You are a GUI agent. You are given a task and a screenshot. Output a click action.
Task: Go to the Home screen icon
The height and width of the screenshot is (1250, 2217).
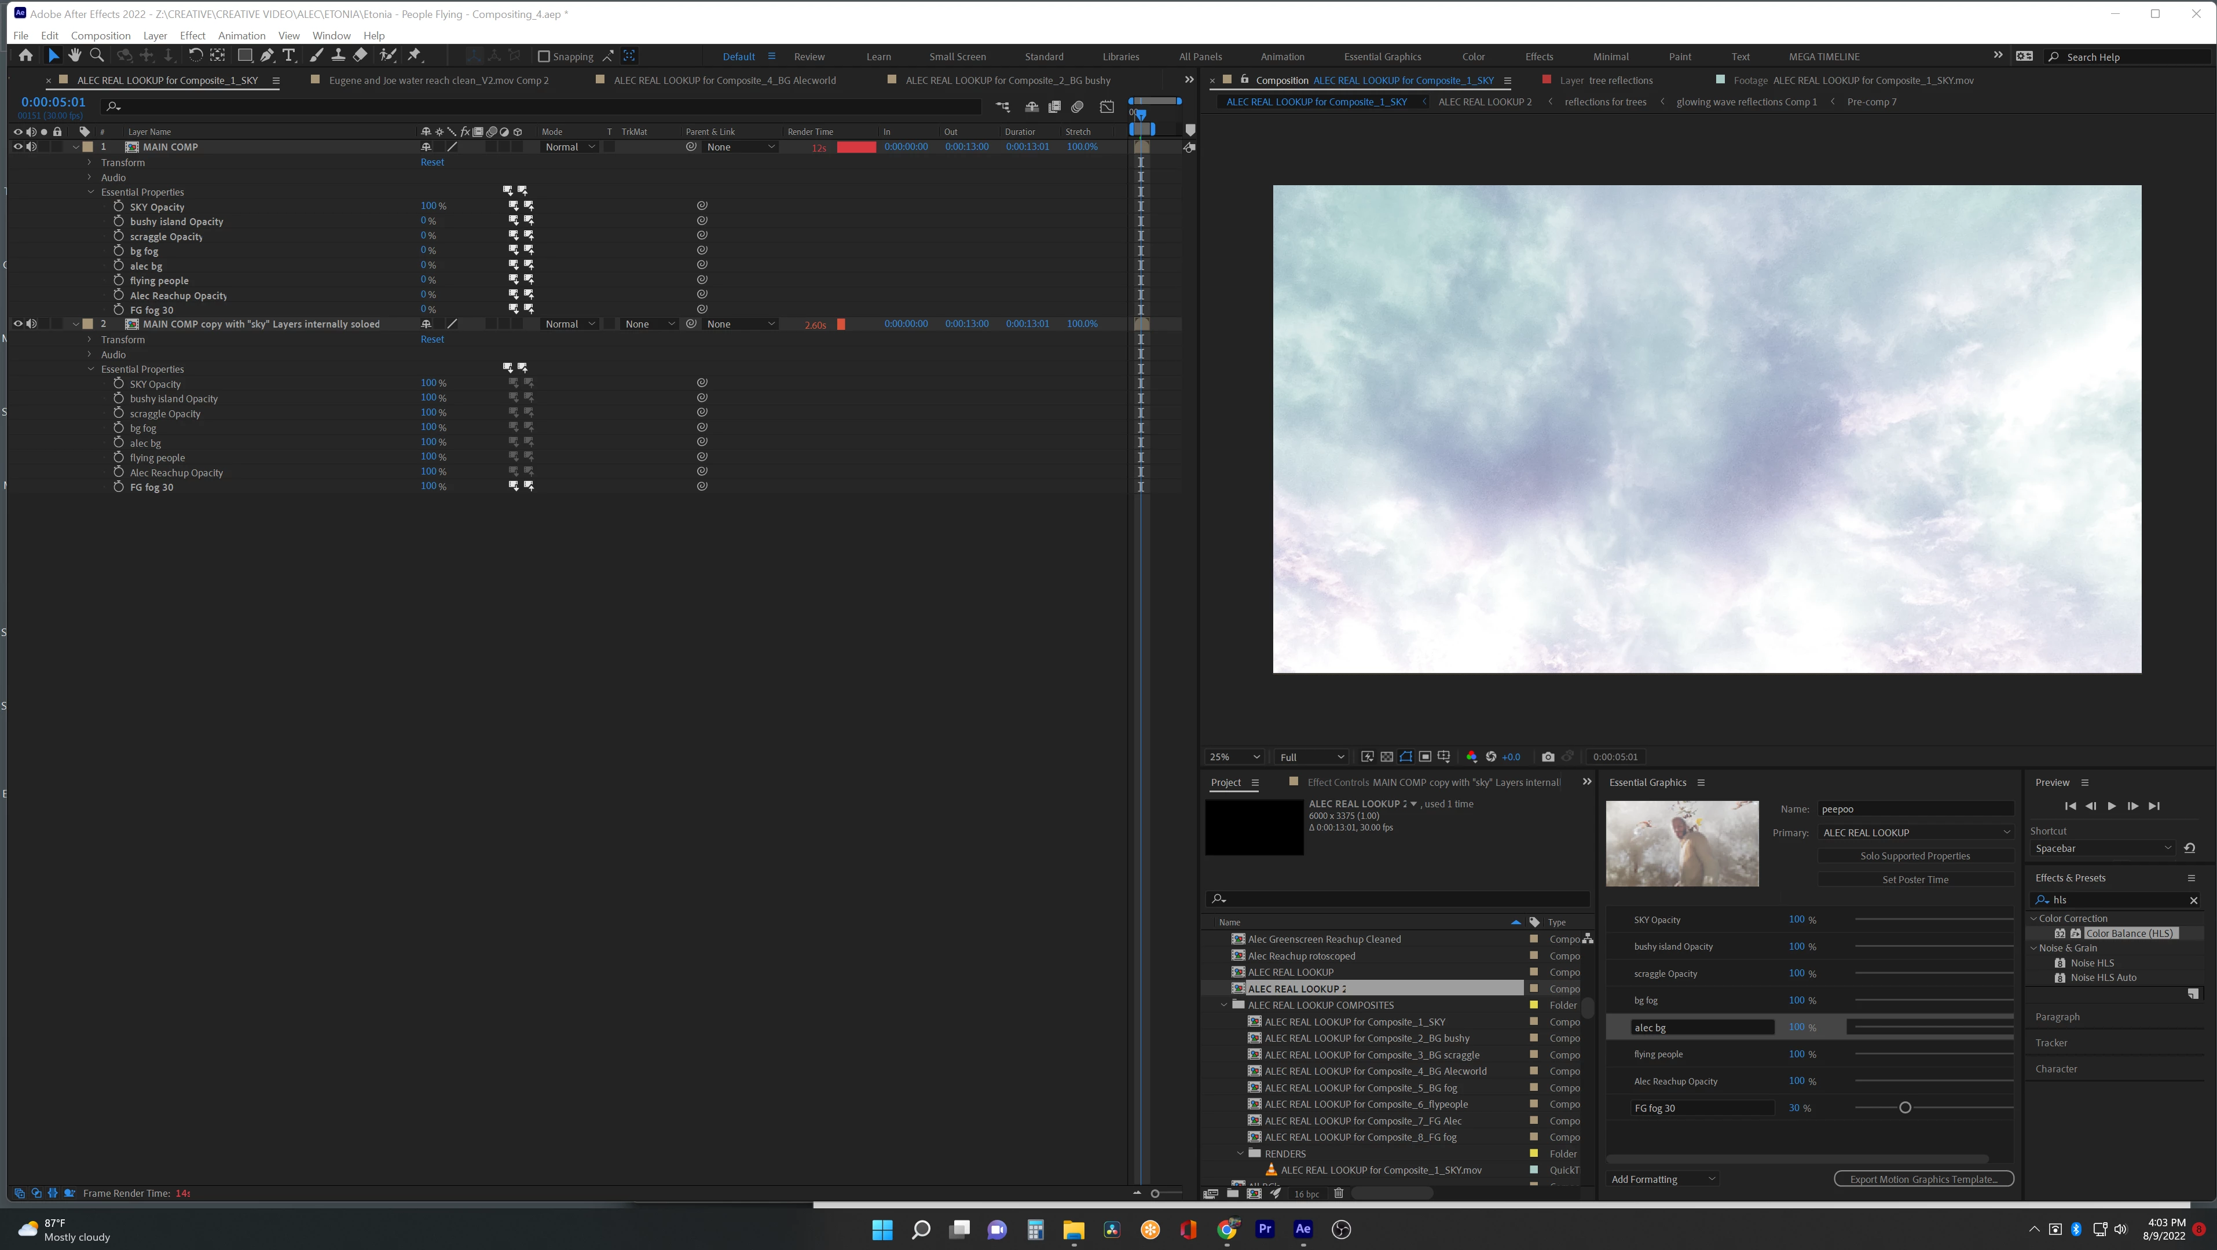pos(26,55)
